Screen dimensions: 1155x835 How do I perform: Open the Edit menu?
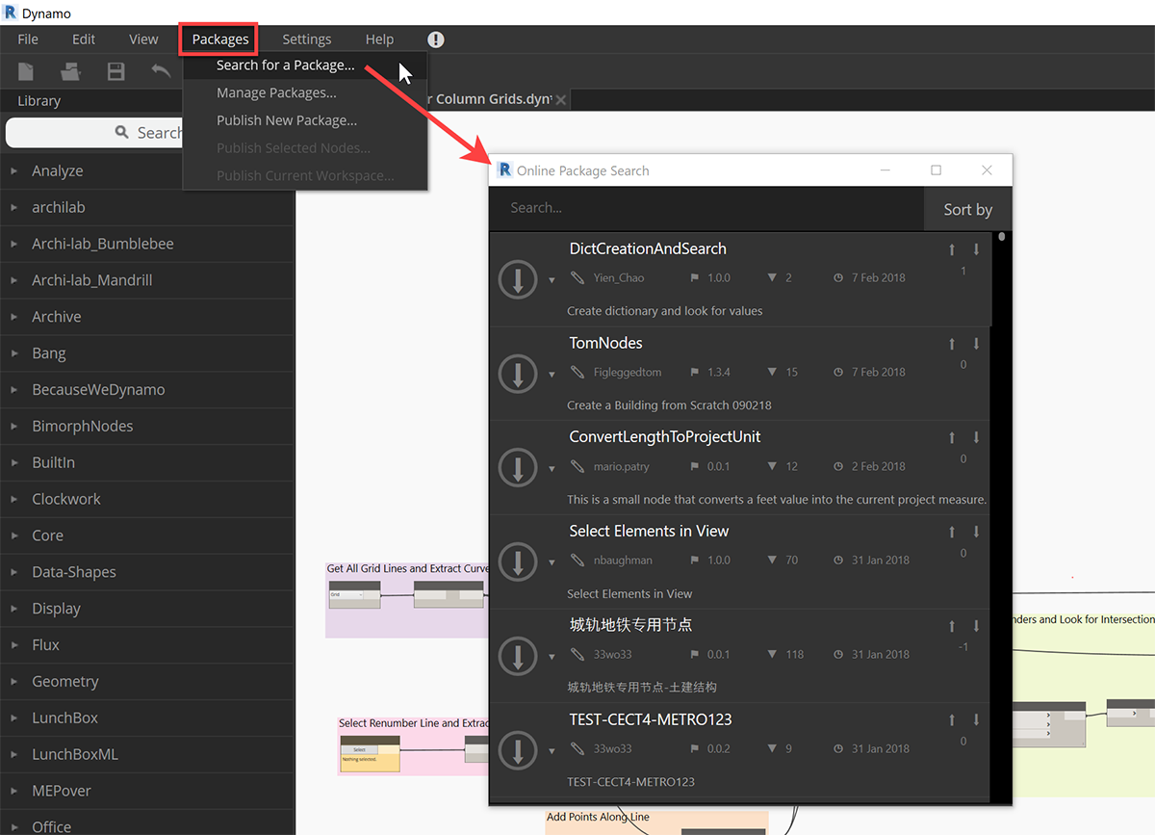click(x=84, y=39)
